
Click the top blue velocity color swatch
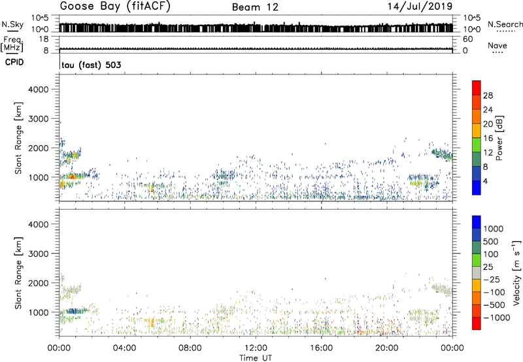tap(477, 222)
